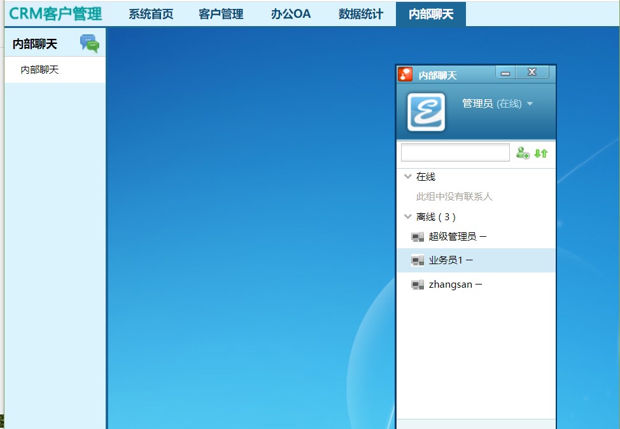Click the add contact icon
This screenshot has height=429, width=620.
point(523,153)
